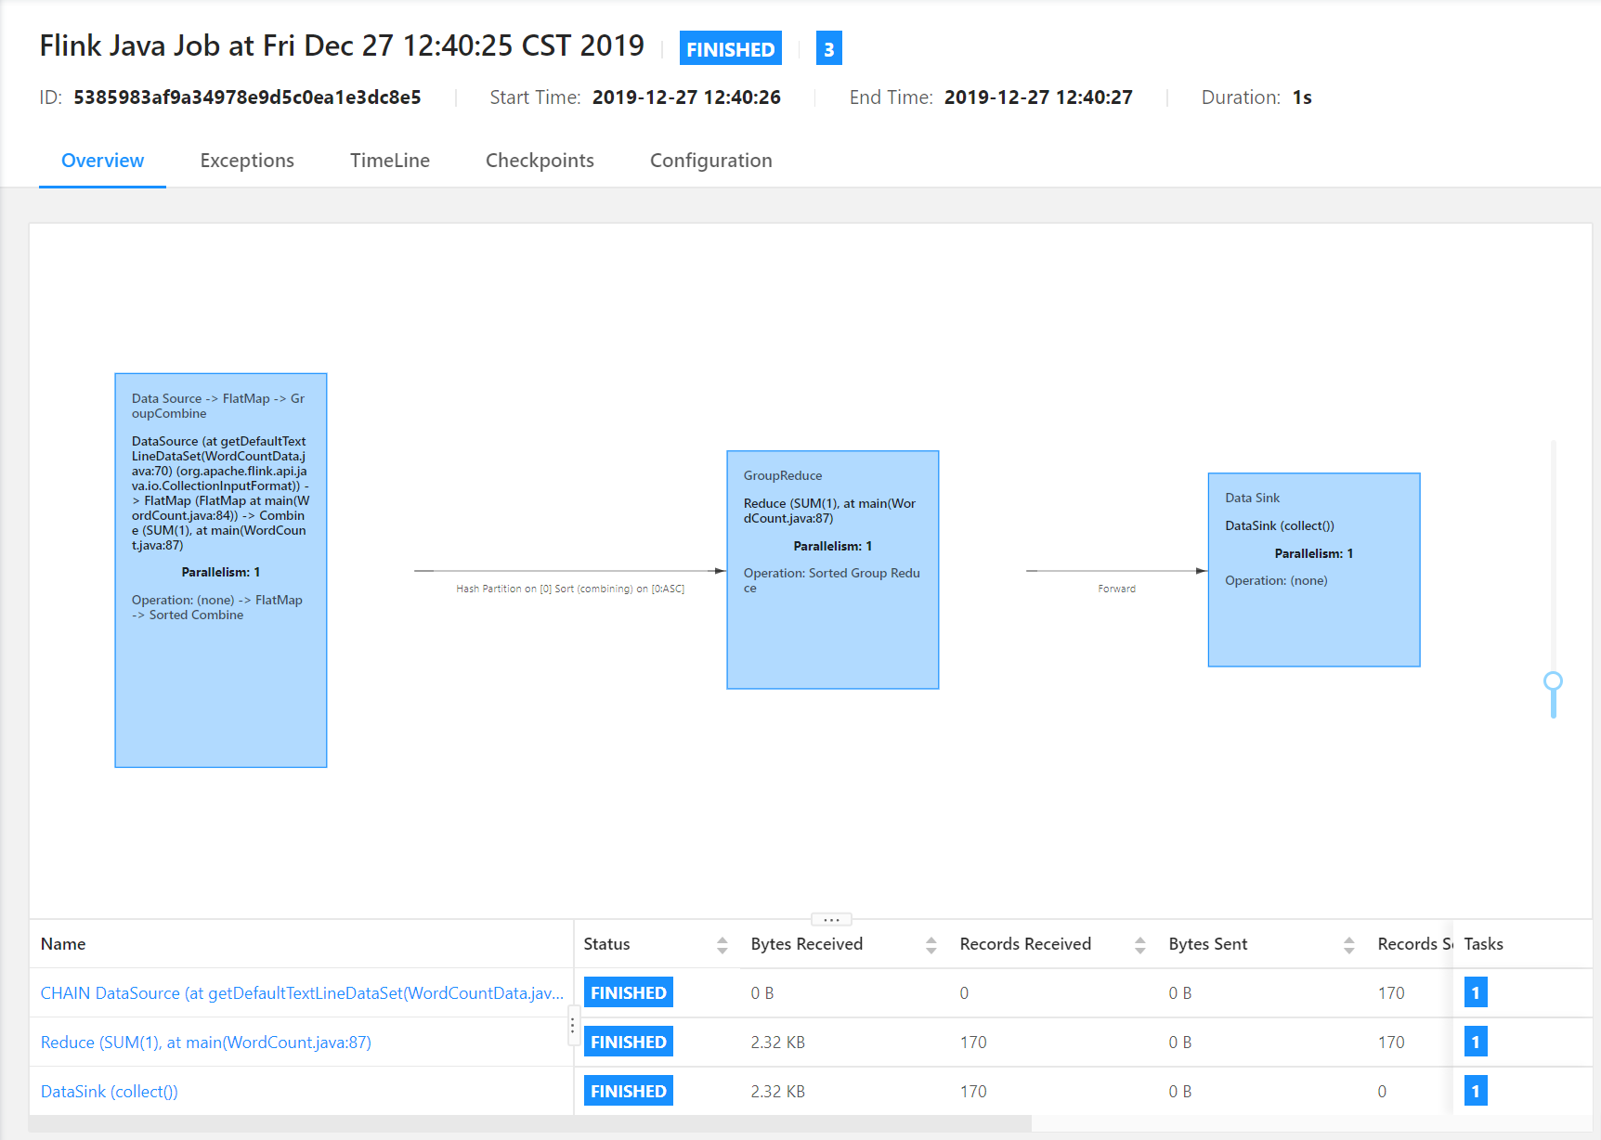Toggle sorting on the Bytes Received column
Screen dimensions: 1601x1140
[x=931, y=943]
